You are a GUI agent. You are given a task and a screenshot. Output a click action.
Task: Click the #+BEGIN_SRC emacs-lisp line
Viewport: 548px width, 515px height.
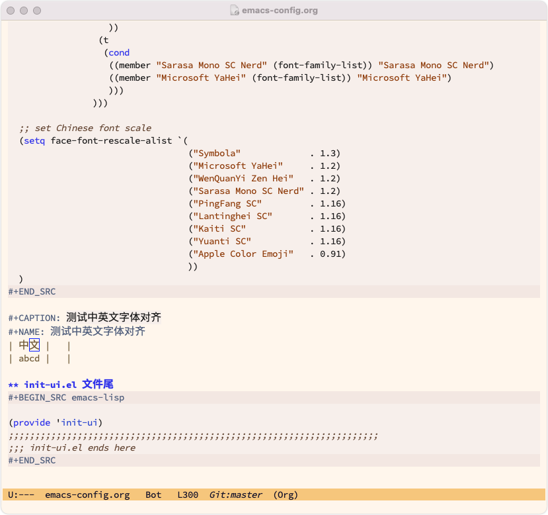[x=274, y=397]
